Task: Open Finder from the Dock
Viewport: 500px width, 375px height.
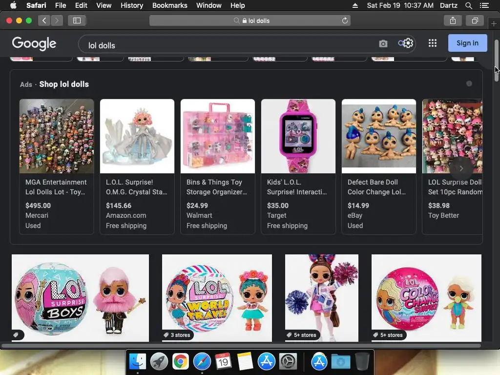Action: click(x=137, y=362)
